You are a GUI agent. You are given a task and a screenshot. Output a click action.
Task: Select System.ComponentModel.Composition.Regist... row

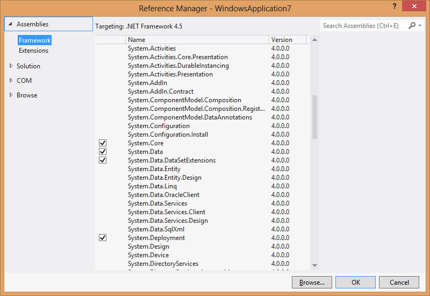coord(203,109)
